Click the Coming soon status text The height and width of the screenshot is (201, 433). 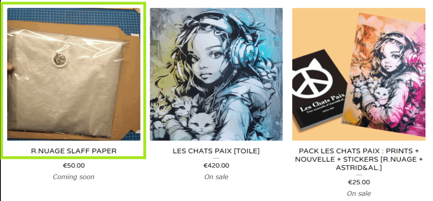pos(74,177)
